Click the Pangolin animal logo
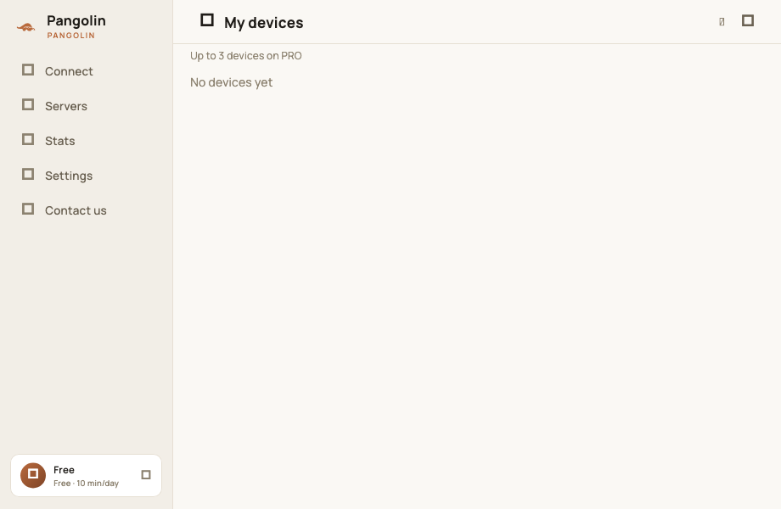 26,27
